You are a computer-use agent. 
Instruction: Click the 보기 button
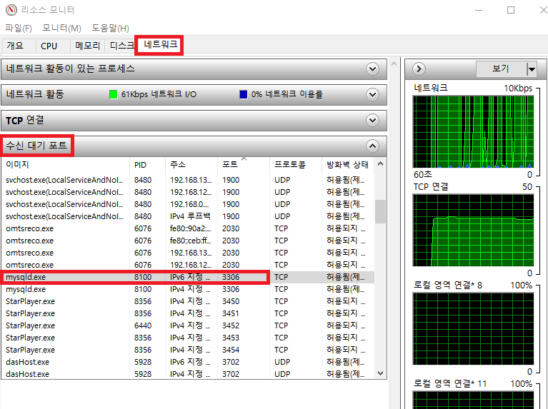[501, 69]
